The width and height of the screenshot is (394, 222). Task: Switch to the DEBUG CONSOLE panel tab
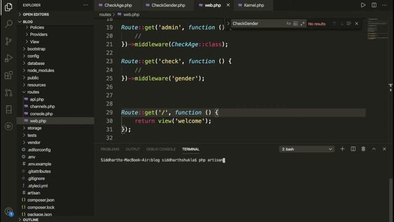(161, 149)
